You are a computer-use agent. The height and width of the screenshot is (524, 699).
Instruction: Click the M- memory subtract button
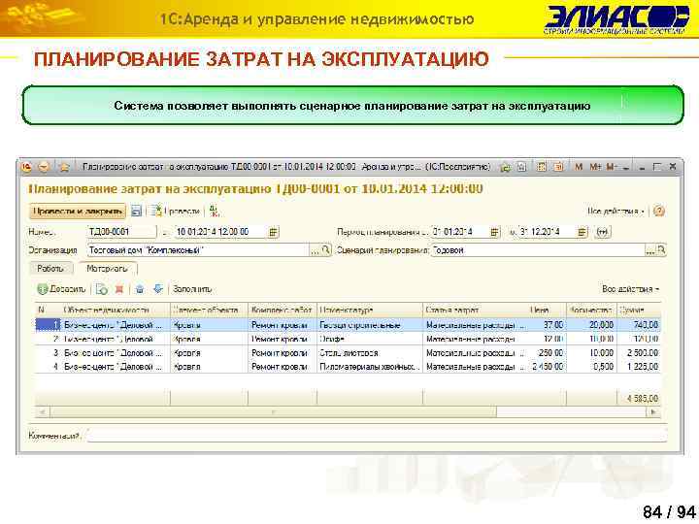(612, 167)
